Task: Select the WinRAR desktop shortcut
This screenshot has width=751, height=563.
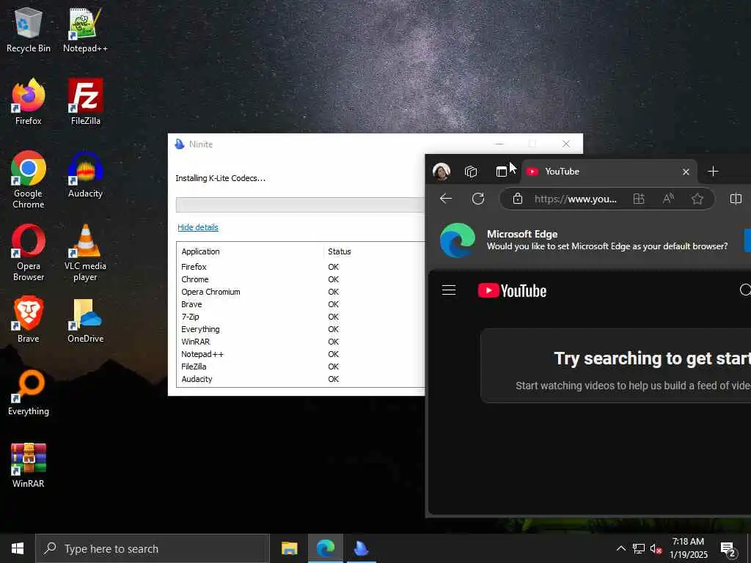Action: (x=29, y=466)
